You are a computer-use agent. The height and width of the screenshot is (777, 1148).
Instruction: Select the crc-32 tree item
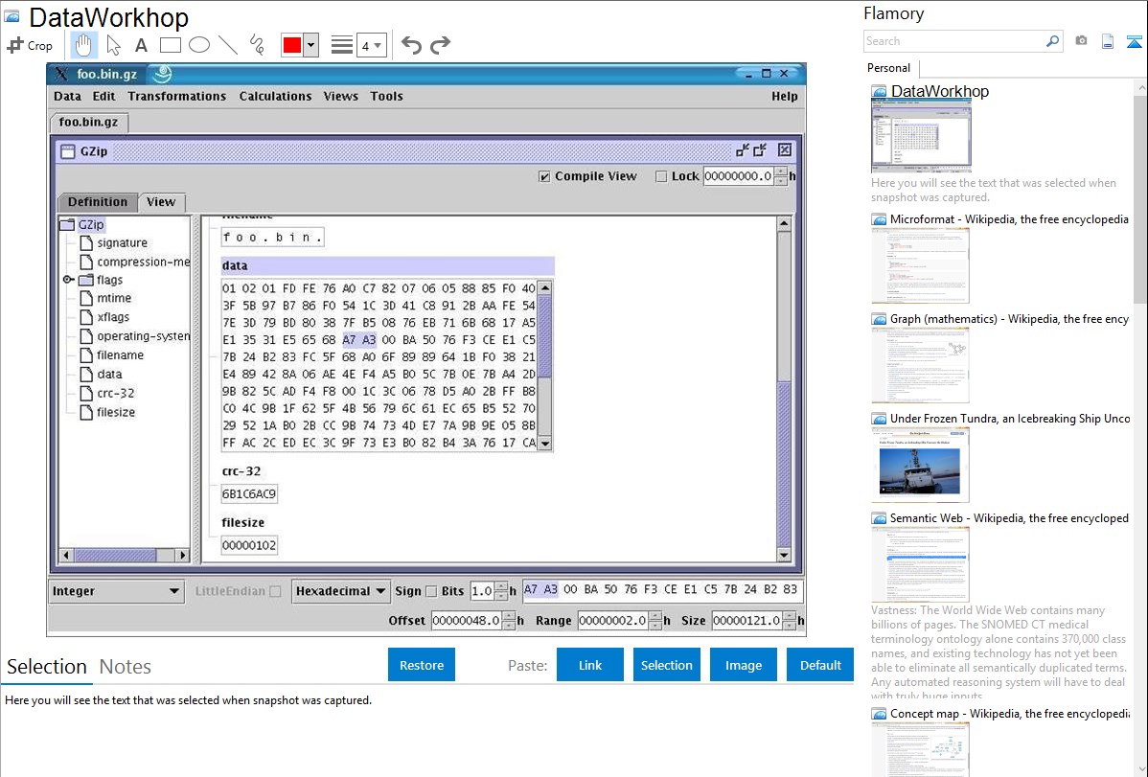point(107,393)
